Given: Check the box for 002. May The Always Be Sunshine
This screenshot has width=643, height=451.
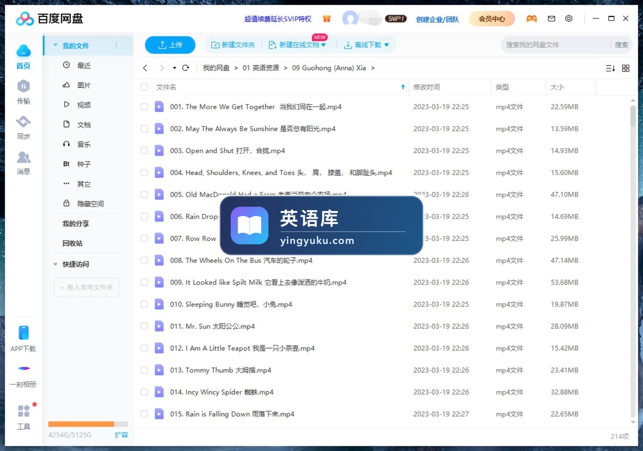Looking at the screenshot, I should [144, 129].
